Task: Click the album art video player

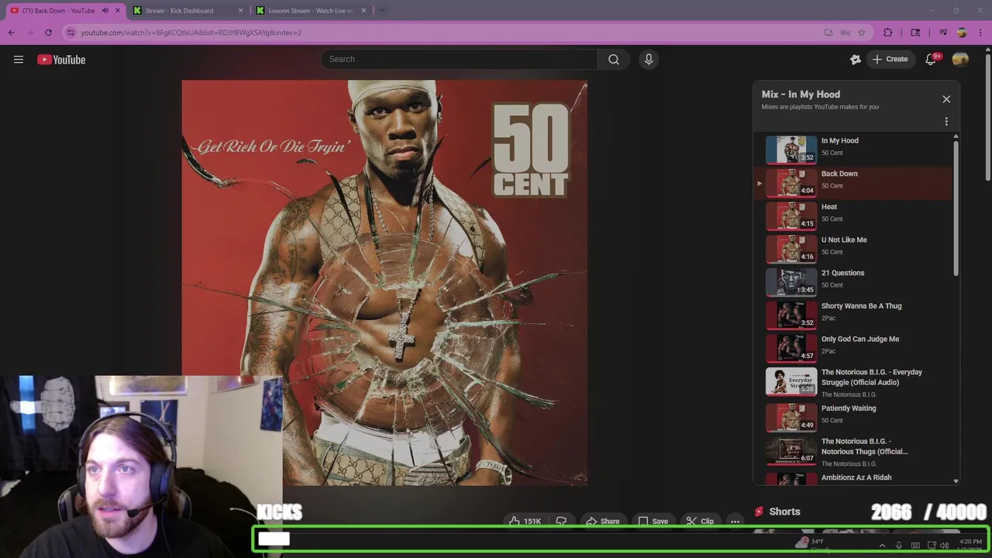Action: [384, 283]
